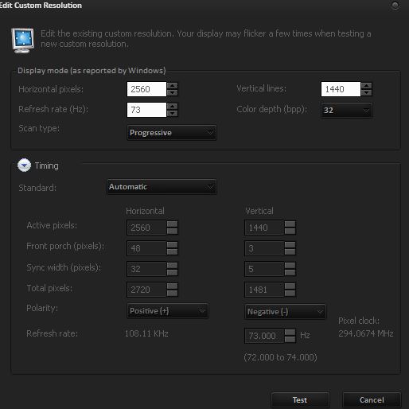Decrease Refresh rate (Hz) with down arrow
Screen dimensions: 409x409
click(173, 114)
